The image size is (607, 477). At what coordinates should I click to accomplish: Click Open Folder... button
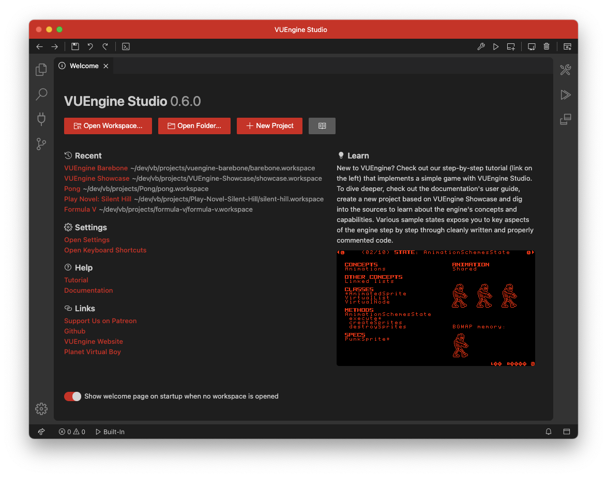click(194, 126)
